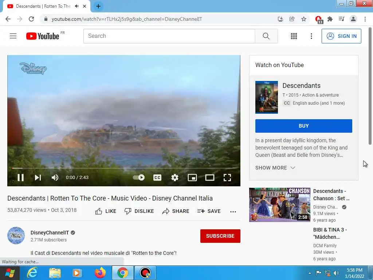Open Chrome extensions puzzle icon

pyautogui.click(x=330, y=19)
